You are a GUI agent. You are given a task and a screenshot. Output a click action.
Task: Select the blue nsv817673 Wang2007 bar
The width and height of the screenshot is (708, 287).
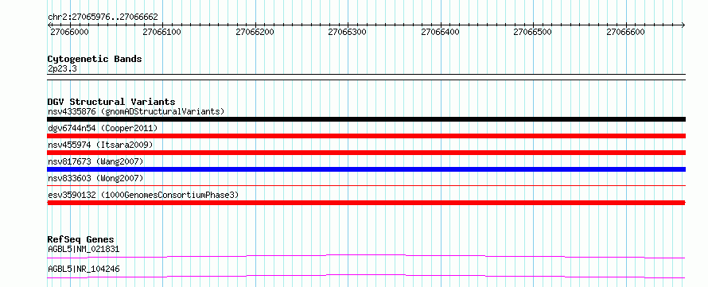366,169
